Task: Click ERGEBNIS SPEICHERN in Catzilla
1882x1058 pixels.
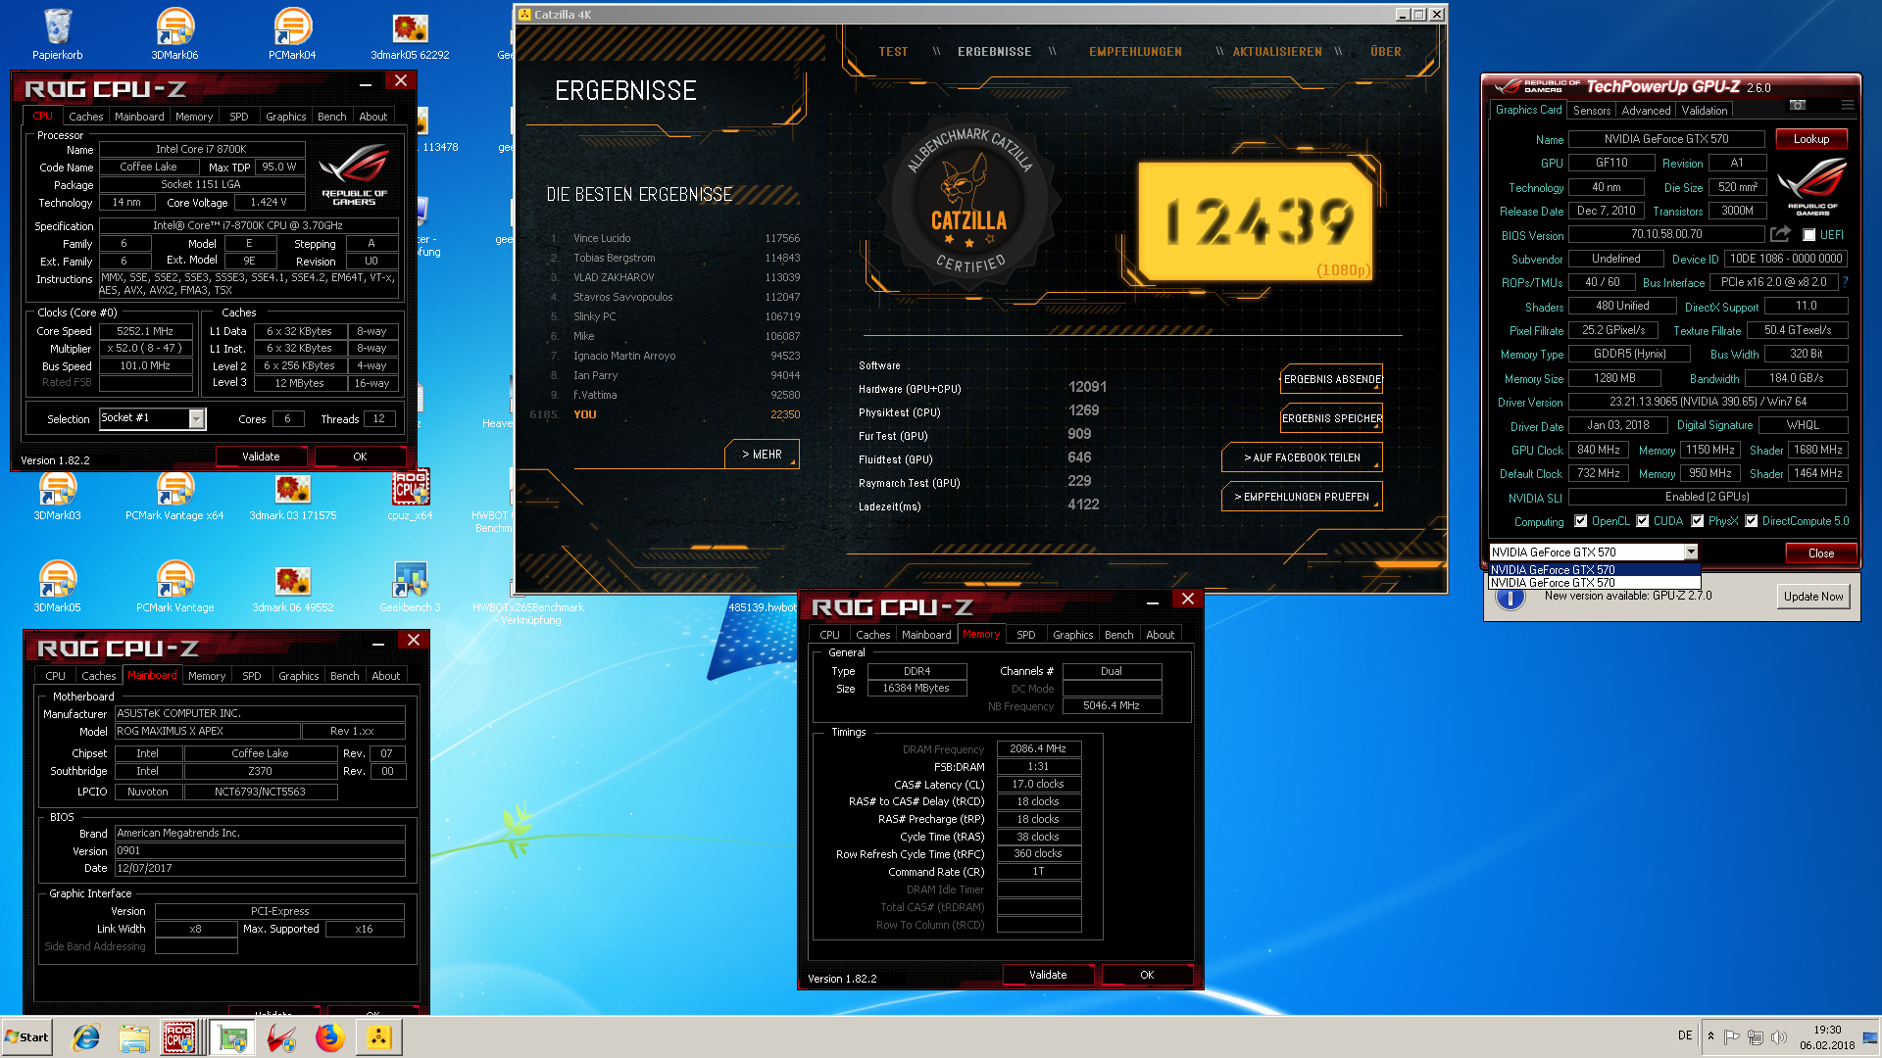Action: (1332, 418)
